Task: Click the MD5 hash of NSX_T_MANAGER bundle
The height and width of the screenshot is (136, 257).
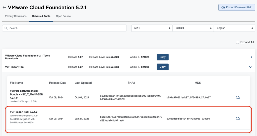Action: click(188, 97)
